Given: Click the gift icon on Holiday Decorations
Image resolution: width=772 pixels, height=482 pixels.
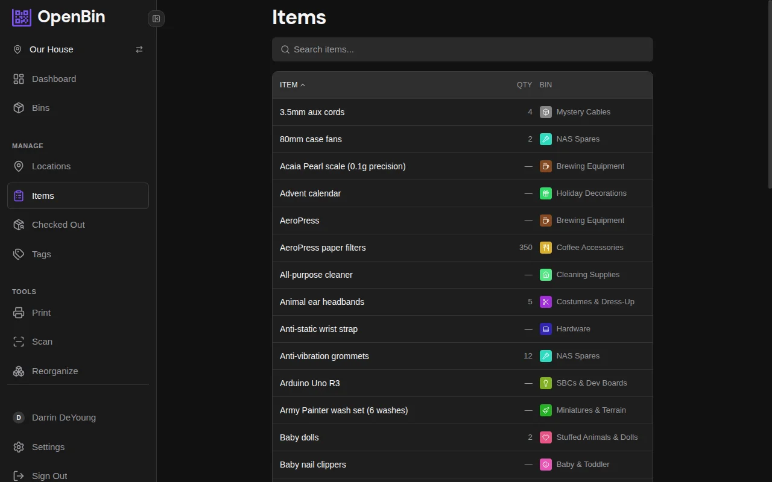Looking at the screenshot, I should click(x=546, y=193).
